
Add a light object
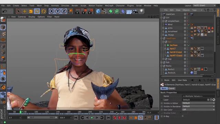coord(142,11)
